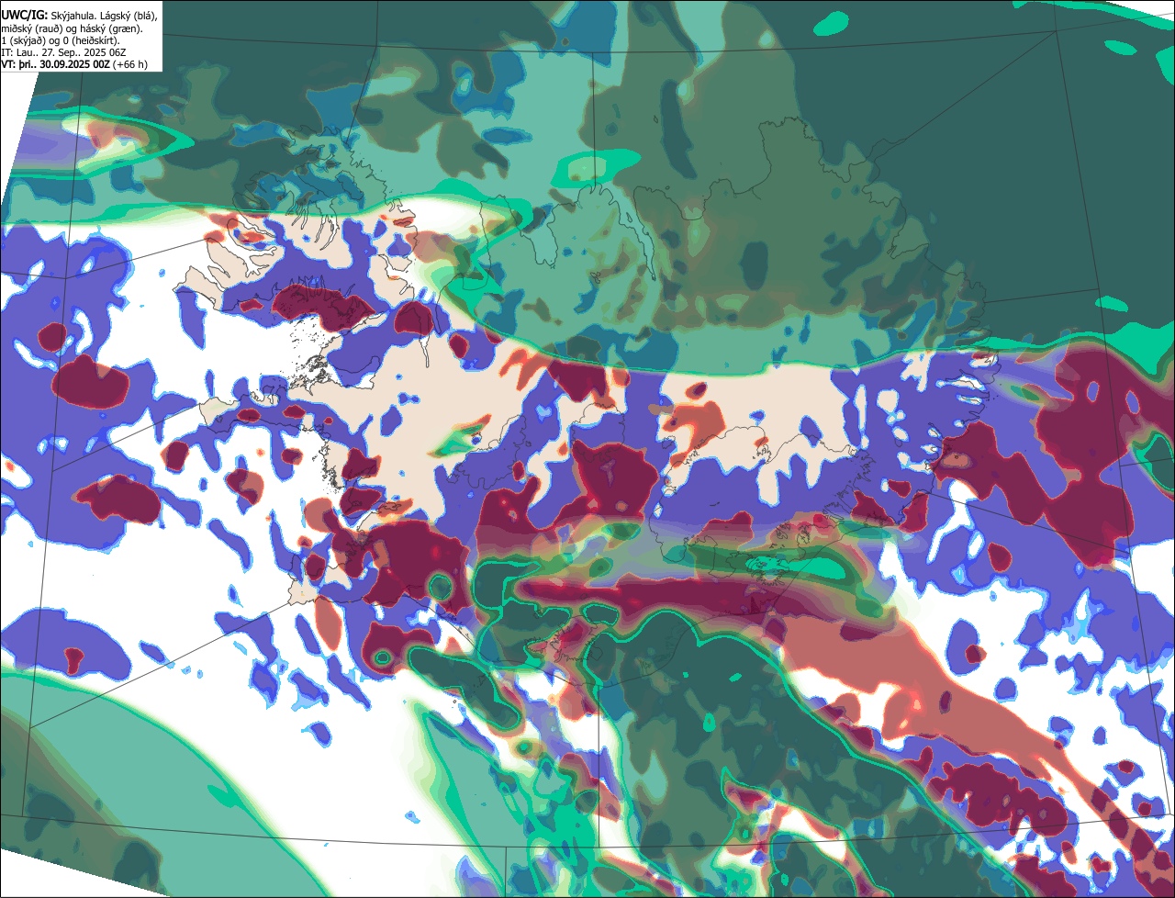Screen dimensions: 1175x898
Task: Click the bold "UWC/IG:" title label
Action: [24, 15]
